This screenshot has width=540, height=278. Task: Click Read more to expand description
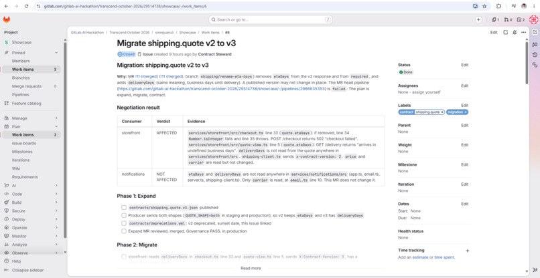pyautogui.click(x=251, y=268)
